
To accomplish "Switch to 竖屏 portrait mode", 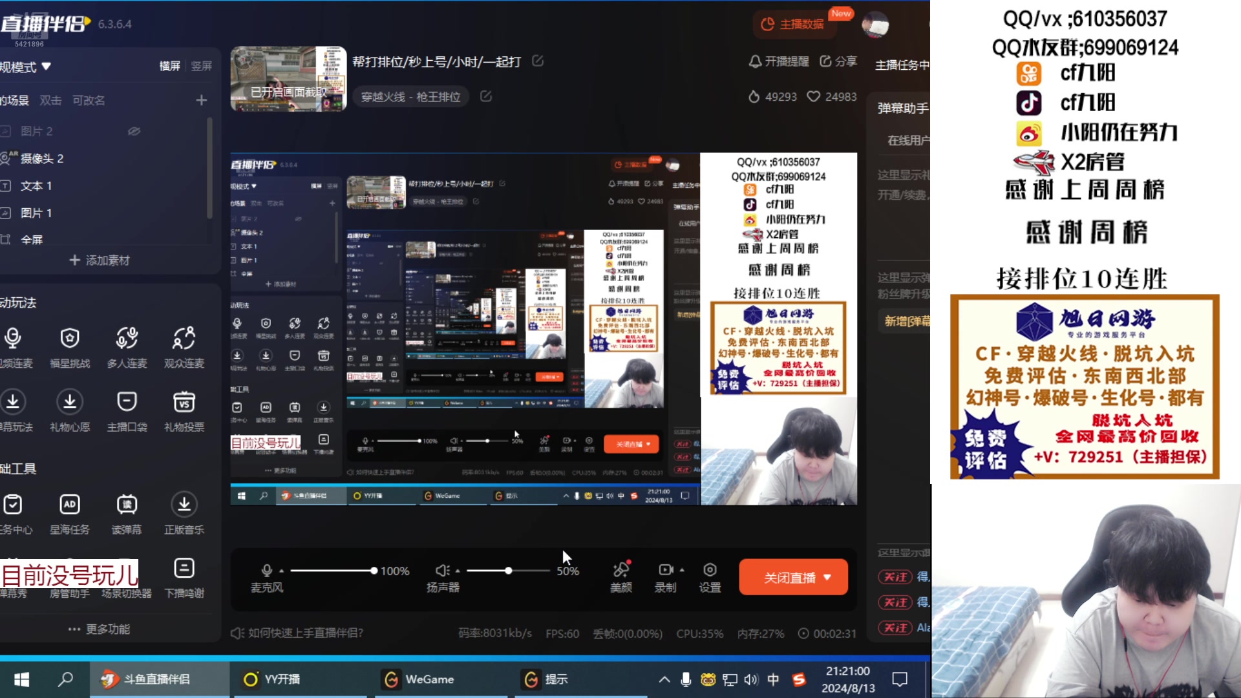I will click(x=202, y=66).
